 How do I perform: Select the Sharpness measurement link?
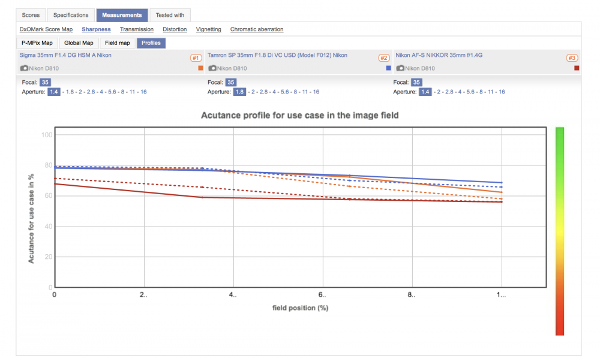pyautogui.click(x=96, y=29)
